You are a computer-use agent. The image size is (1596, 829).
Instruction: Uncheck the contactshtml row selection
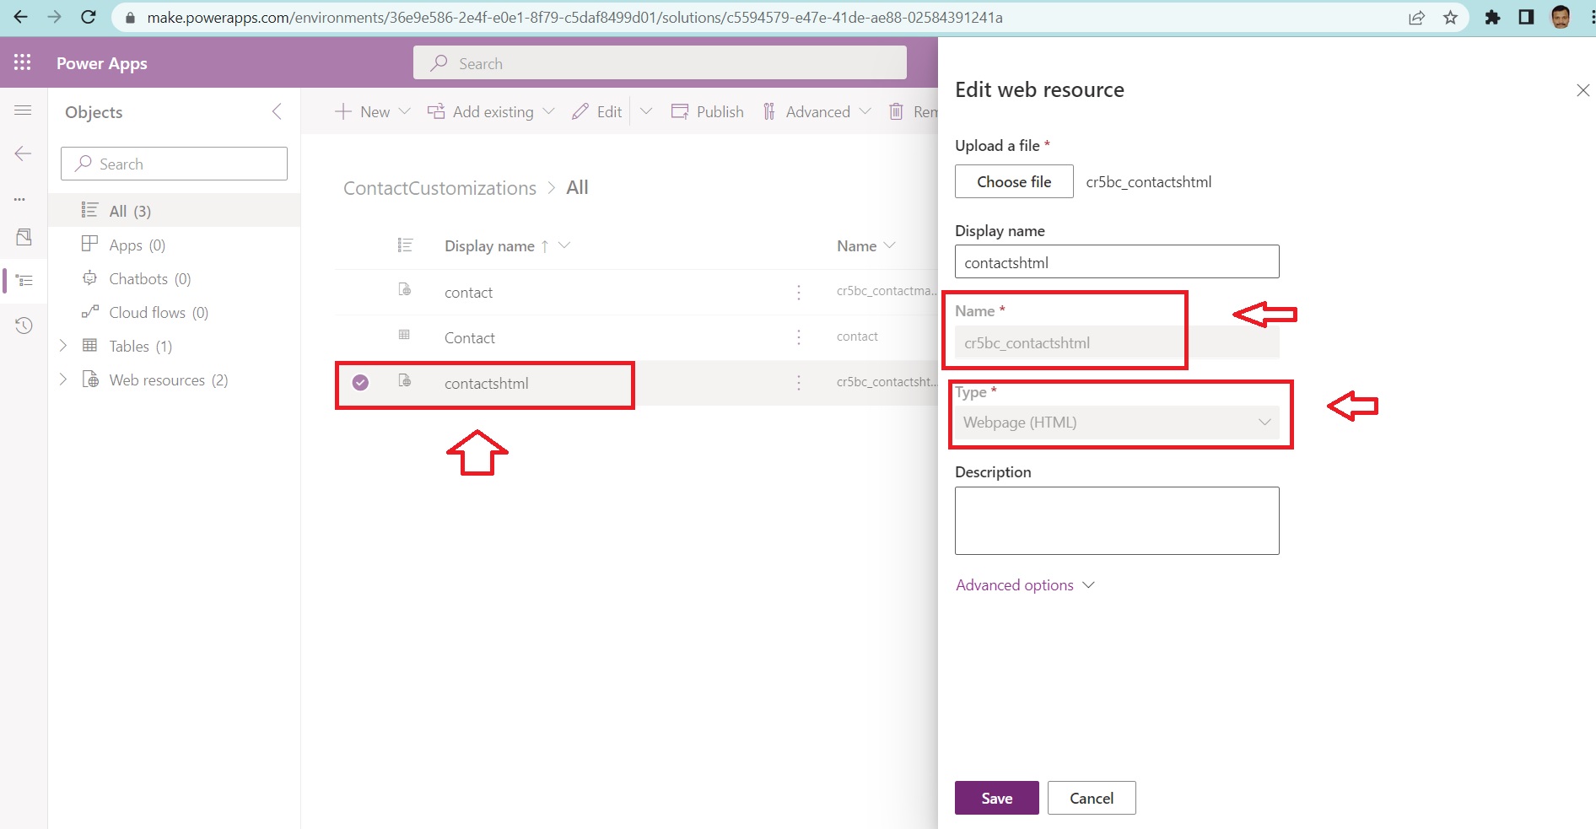coord(360,382)
